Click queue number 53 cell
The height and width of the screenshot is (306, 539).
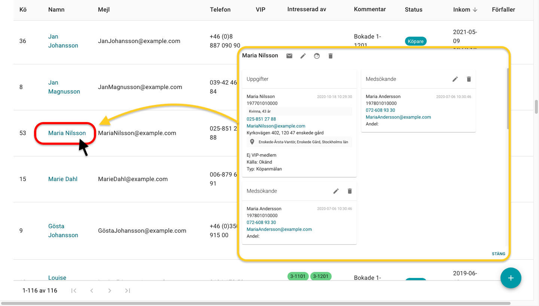(x=23, y=133)
